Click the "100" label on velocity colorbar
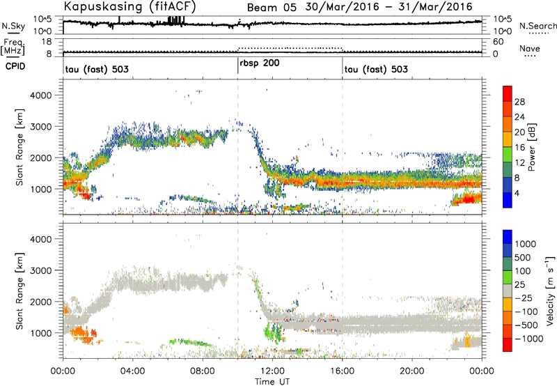The width and height of the screenshot is (557, 386). click(x=522, y=271)
